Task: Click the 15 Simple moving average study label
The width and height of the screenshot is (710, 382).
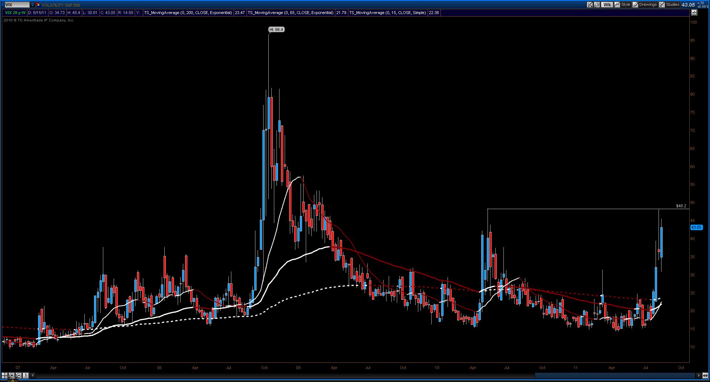Action: click(388, 13)
